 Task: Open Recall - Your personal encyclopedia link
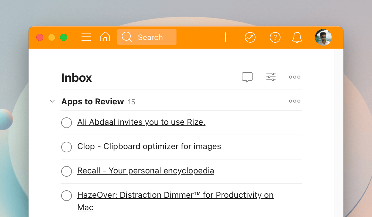point(146,171)
